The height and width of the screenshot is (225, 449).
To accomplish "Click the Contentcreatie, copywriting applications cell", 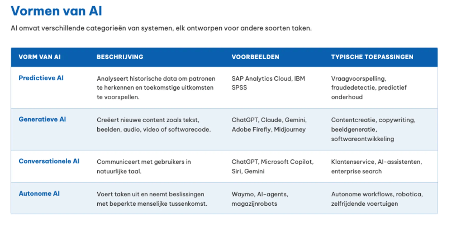I will 373,129.
